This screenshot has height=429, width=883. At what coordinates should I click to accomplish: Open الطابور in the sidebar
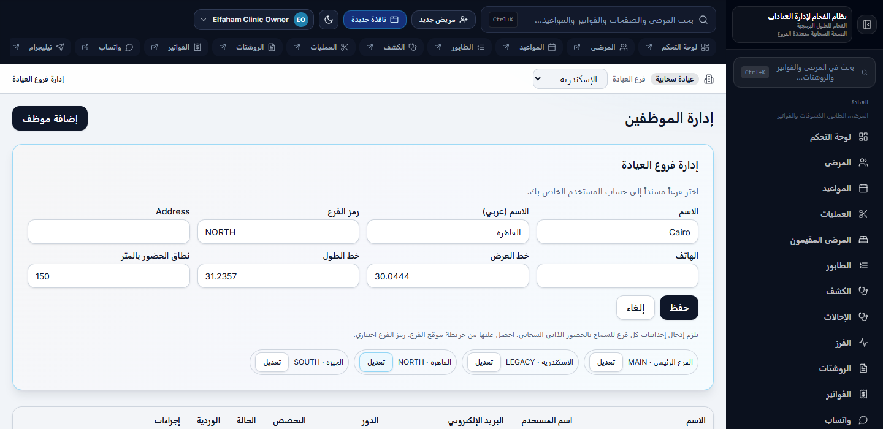click(x=805, y=265)
